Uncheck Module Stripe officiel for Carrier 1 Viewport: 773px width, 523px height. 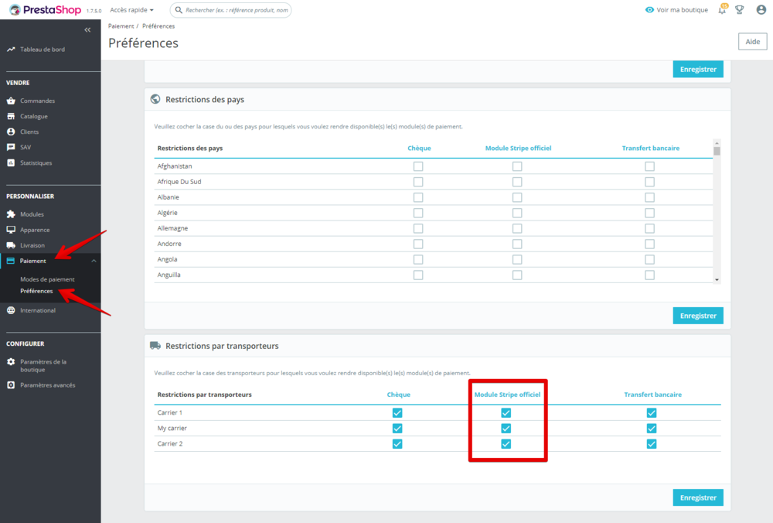tap(506, 413)
